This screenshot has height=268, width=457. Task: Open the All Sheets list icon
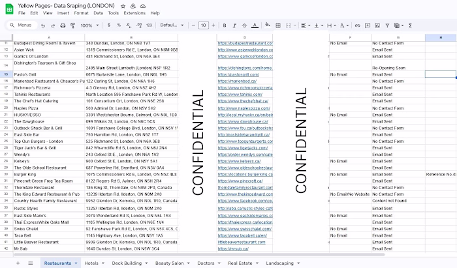click(x=30, y=263)
